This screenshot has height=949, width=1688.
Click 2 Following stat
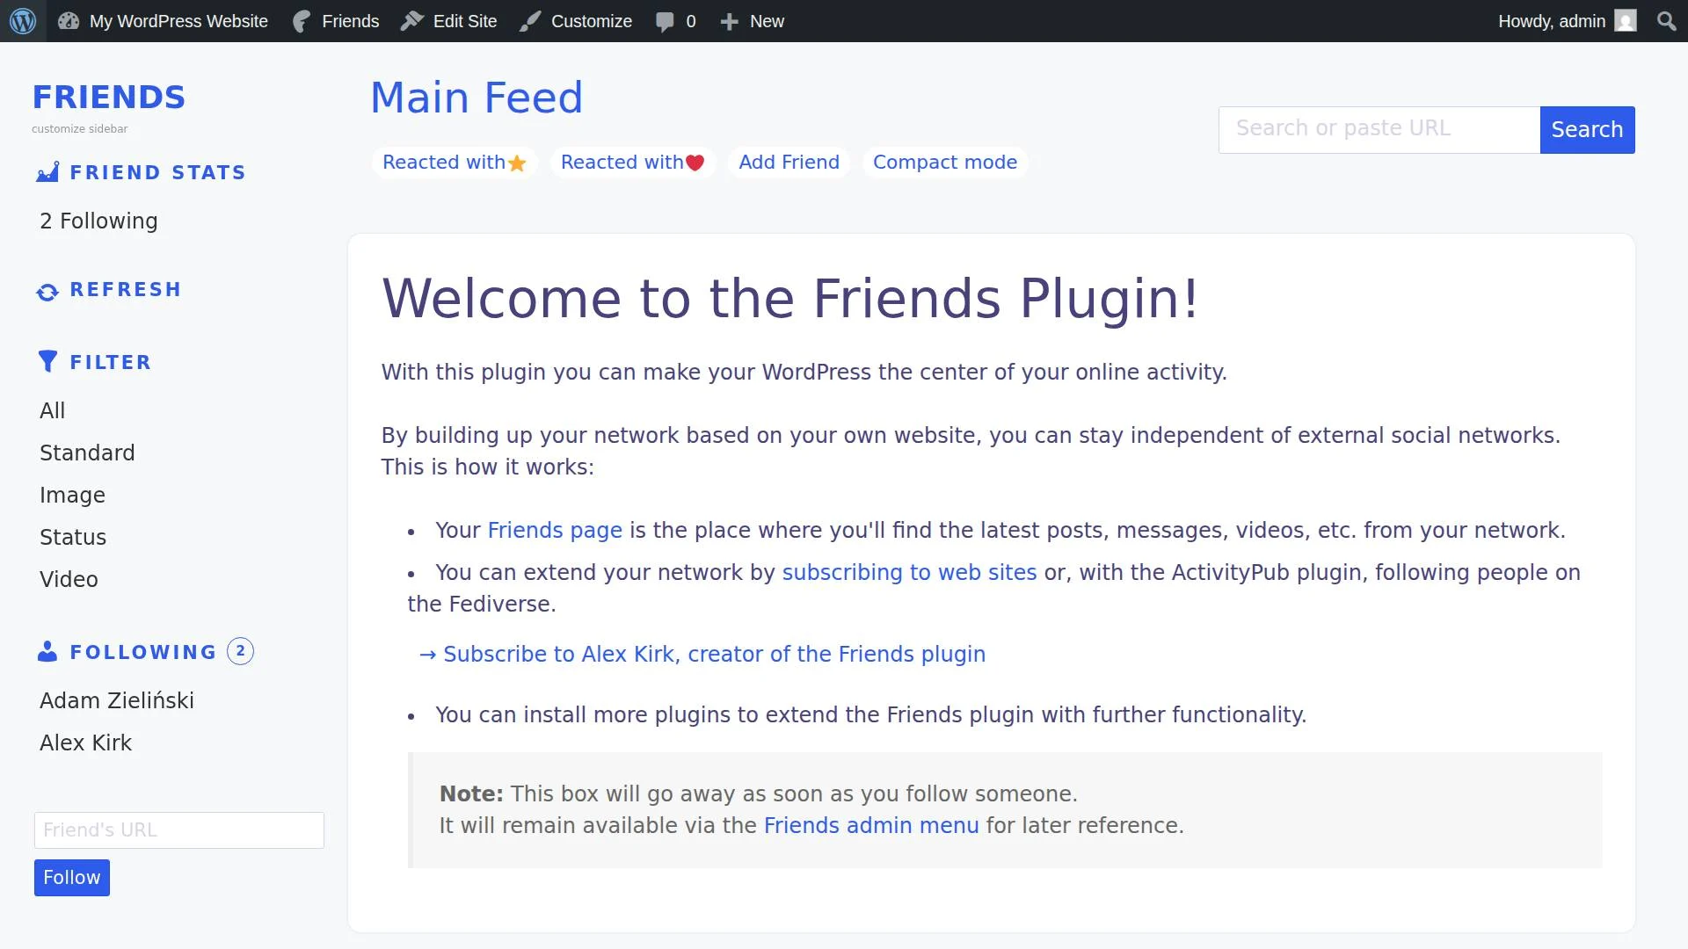(98, 221)
